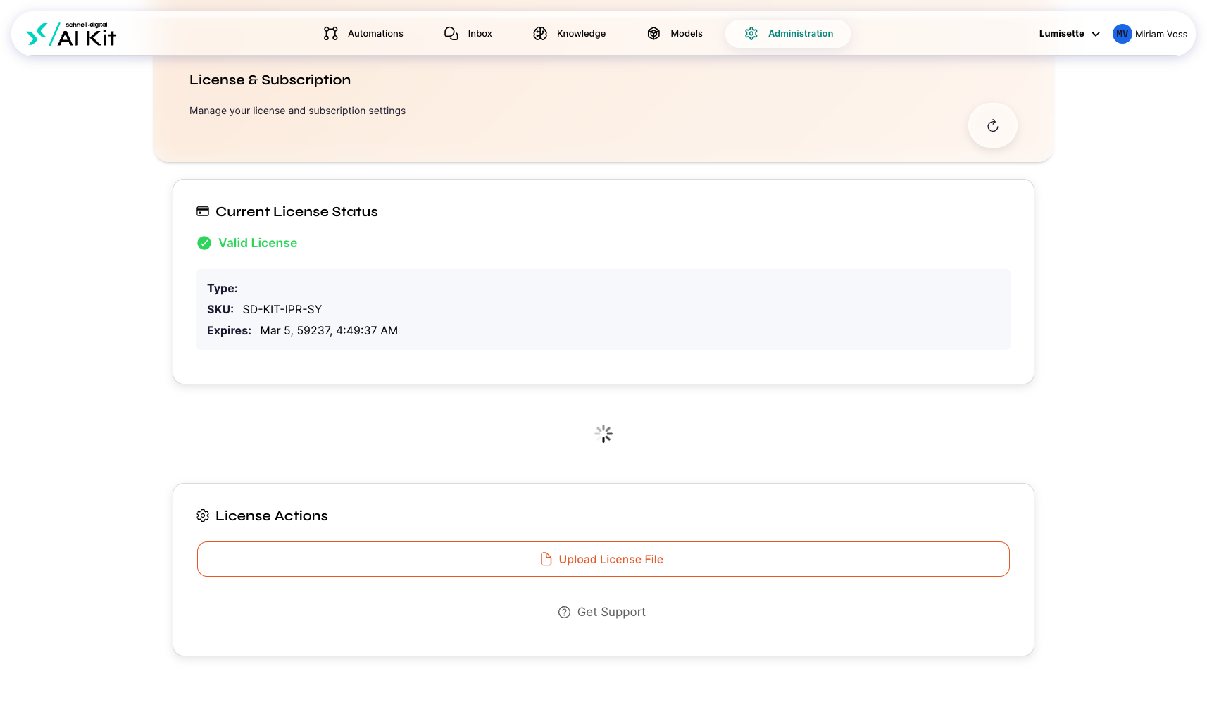Screen dimensions: 1207x714
Task: Click the License Actions heading
Action: coord(272,515)
